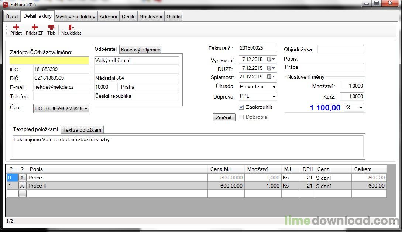Open the Splatnost date calendar picker

pos(271,77)
